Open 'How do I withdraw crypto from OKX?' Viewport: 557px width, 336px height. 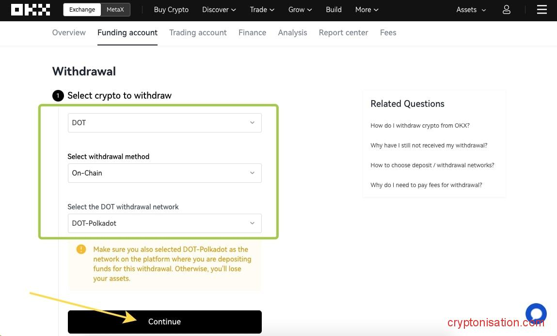coord(420,126)
